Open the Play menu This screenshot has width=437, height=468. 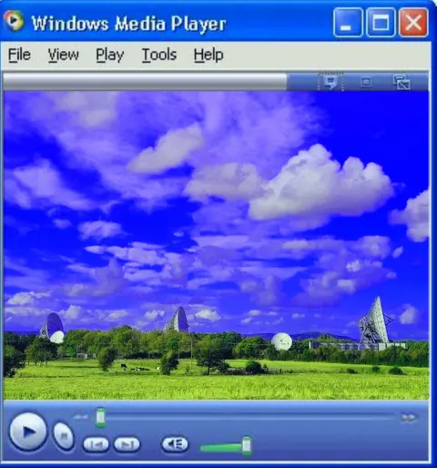(x=110, y=55)
